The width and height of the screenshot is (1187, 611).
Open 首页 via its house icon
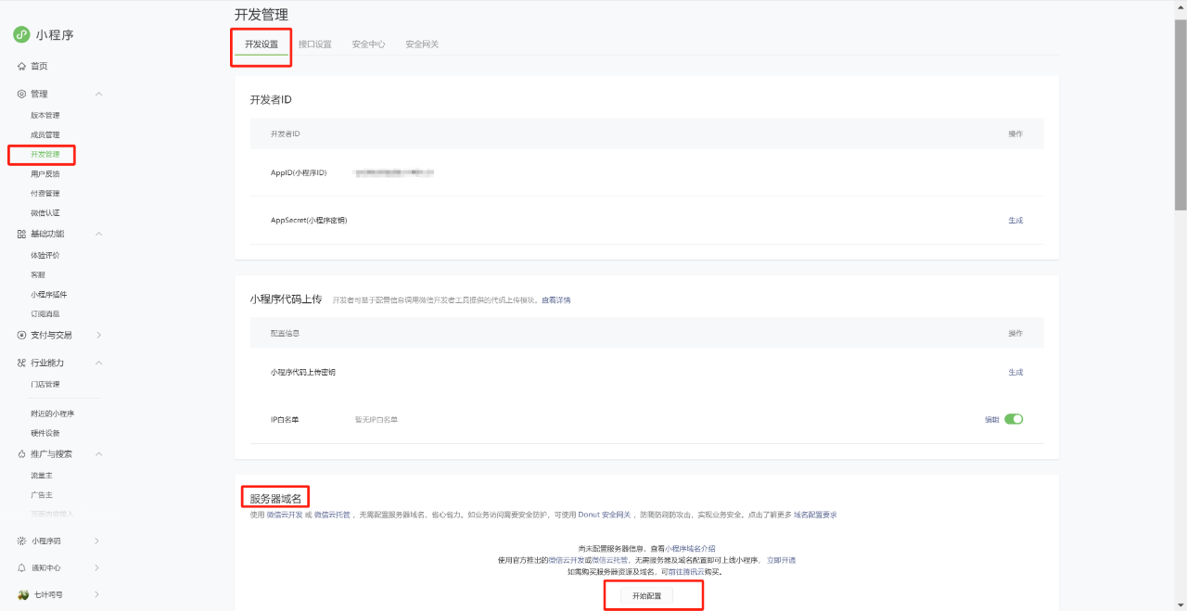(x=21, y=67)
